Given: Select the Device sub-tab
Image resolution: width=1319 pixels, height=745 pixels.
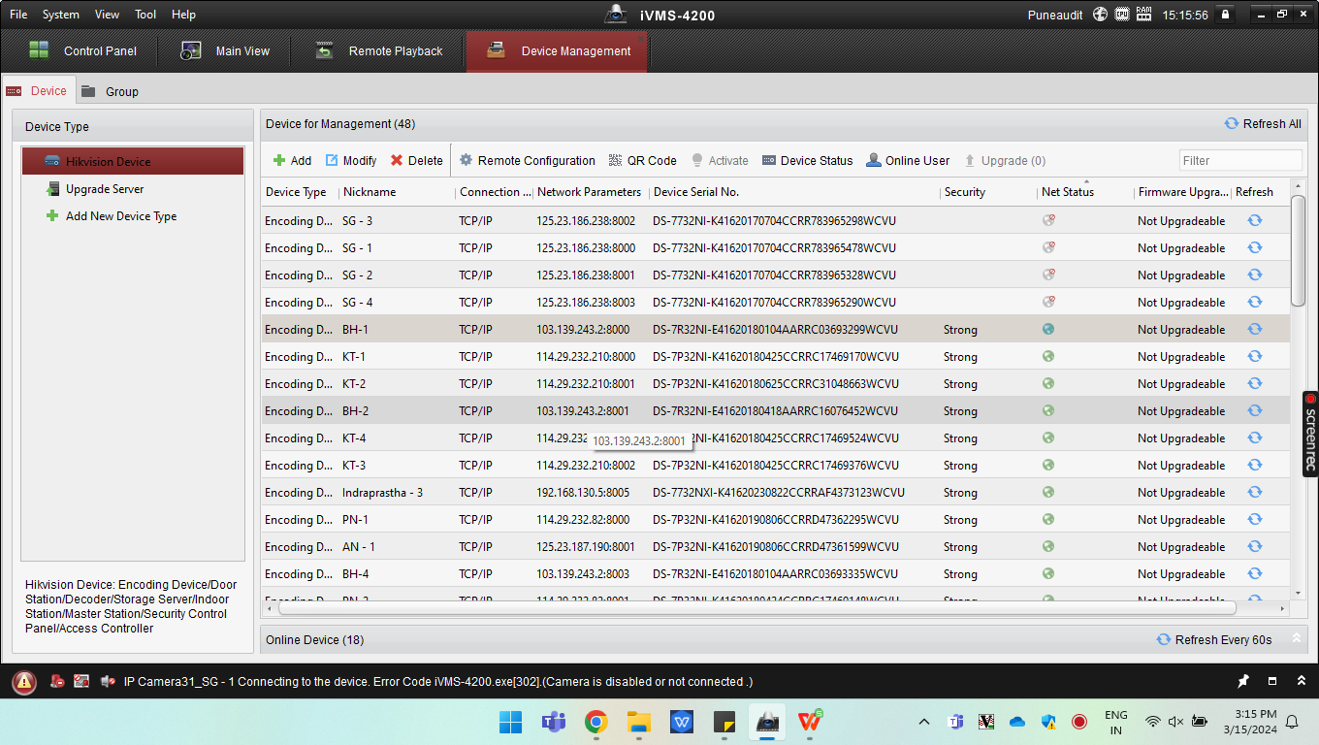Looking at the screenshot, I should click(x=37, y=91).
